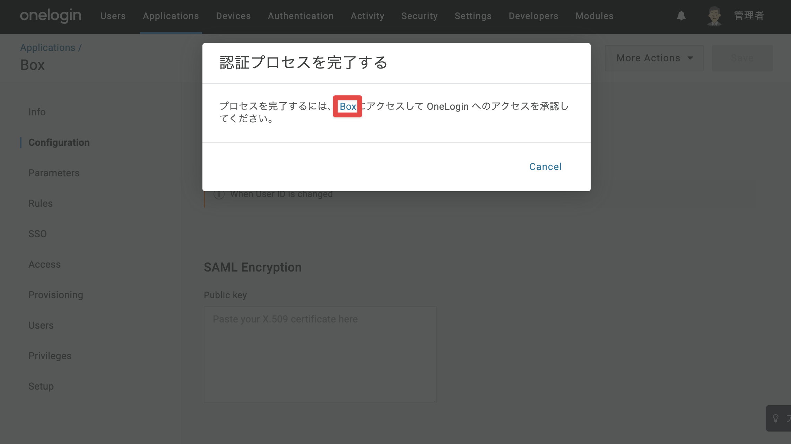Open the Setup sidebar tab
The height and width of the screenshot is (444, 791).
pyautogui.click(x=41, y=386)
